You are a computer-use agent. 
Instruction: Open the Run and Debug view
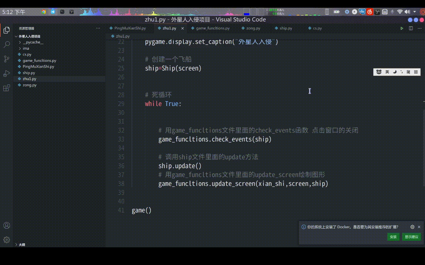(7, 74)
